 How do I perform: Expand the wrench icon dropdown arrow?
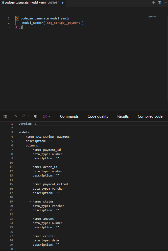coord(28,116)
